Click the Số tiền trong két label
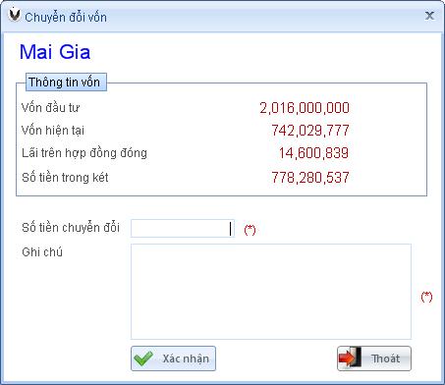This screenshot has width=445, height=385. 65,178
